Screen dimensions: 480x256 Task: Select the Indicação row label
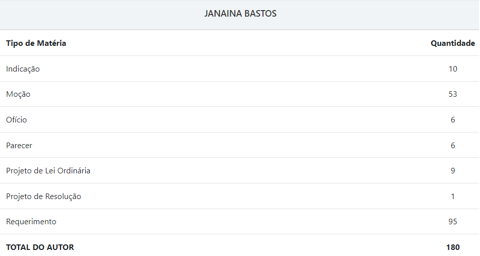click(23, 69)
